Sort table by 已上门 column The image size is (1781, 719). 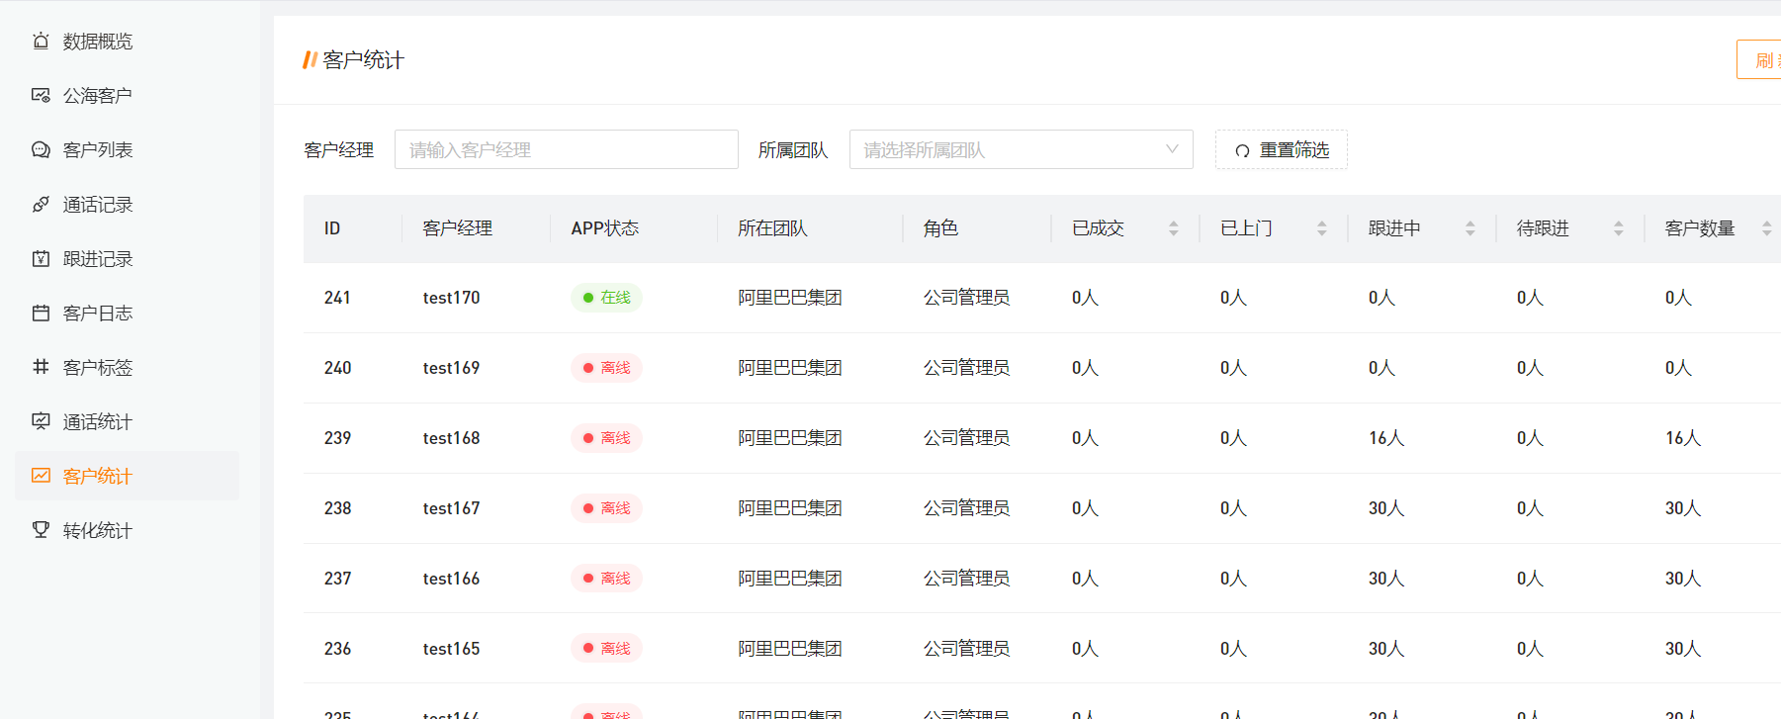click(x=1321, y=228)
